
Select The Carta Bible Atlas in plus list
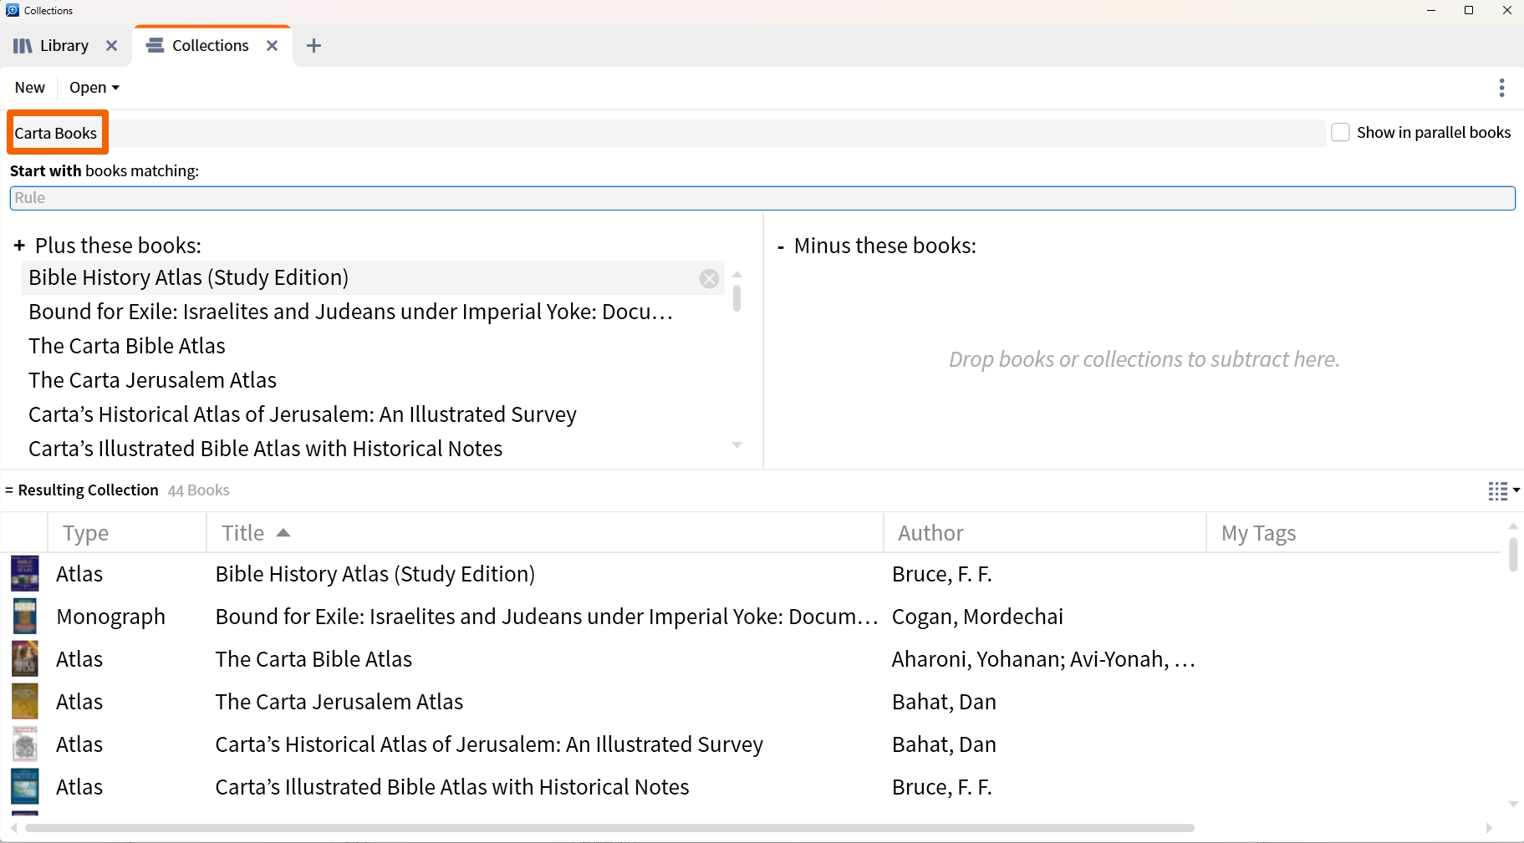[127, 347]
